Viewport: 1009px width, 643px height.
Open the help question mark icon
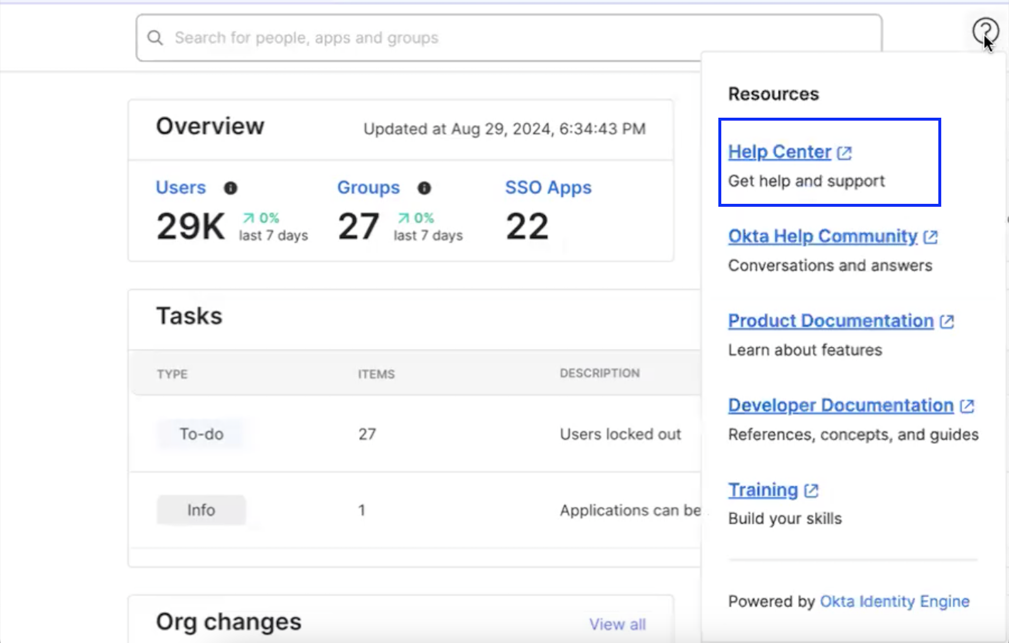point(986,31)
